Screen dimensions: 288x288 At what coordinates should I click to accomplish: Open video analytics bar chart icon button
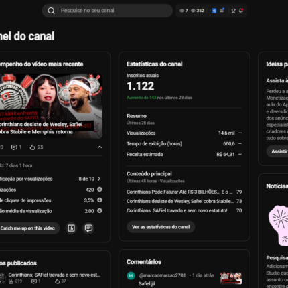tap(71, 228)
